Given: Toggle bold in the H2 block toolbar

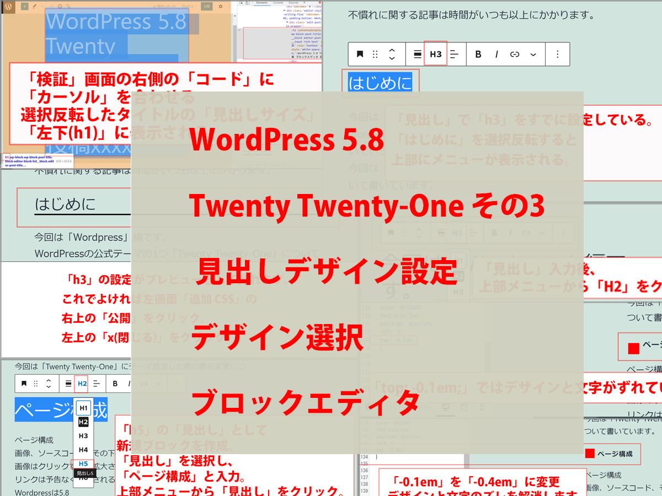Looking at the screenshot, I should [x=115, y=384].
